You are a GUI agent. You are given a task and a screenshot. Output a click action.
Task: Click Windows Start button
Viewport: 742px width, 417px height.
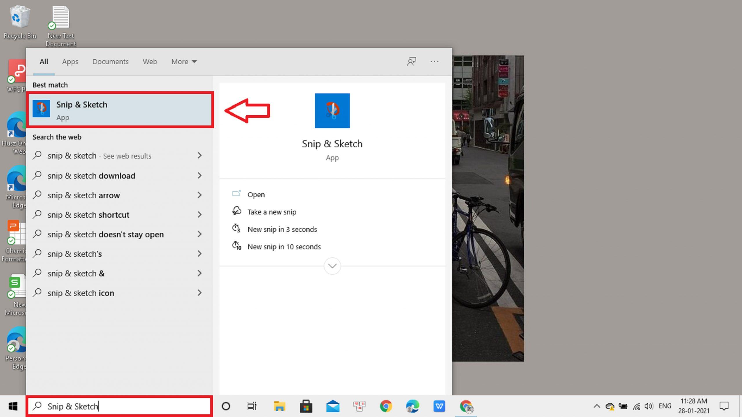tap(13, 406)
